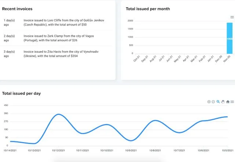The width and height of the screenshot is (235, 162).
Task: Click the Feb-21 month label
Action: [x=202, y=59]
